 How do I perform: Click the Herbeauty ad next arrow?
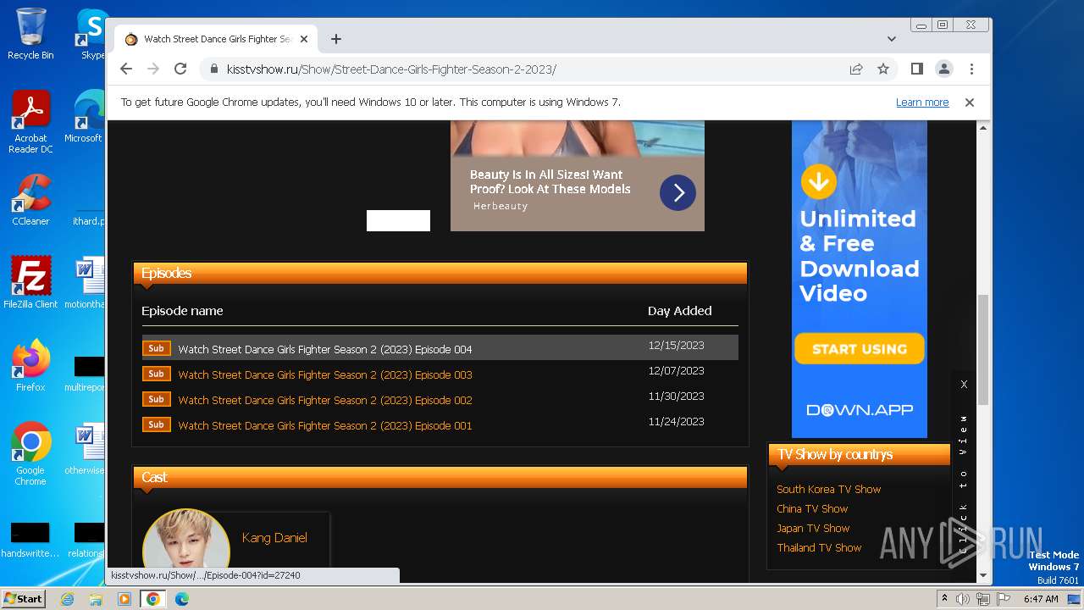677,193
